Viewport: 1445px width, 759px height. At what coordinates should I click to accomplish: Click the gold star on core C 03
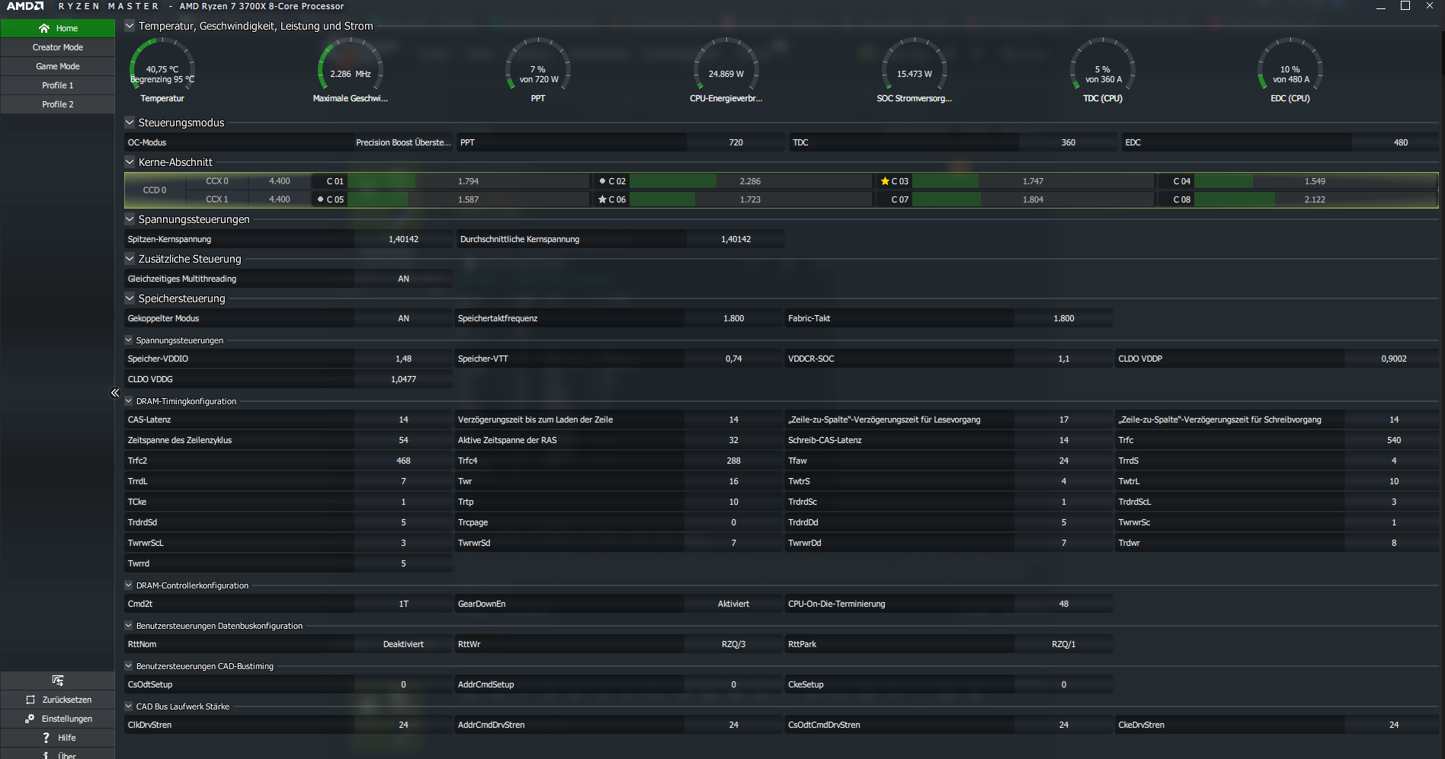[x=885, y=181]
